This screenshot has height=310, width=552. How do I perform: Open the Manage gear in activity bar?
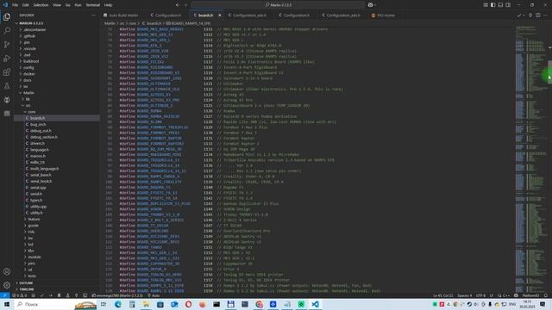(7, 285)
